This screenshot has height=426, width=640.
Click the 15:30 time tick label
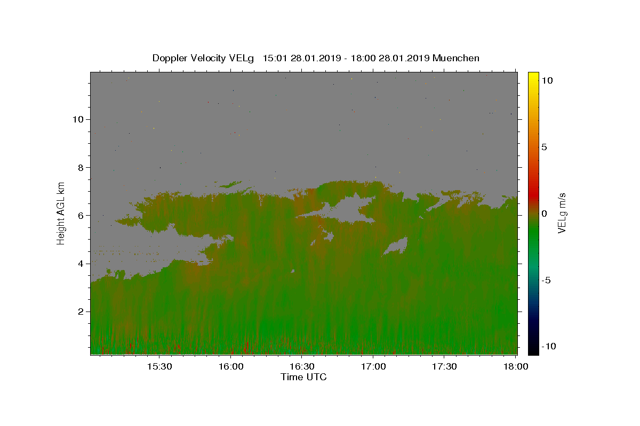159,366
